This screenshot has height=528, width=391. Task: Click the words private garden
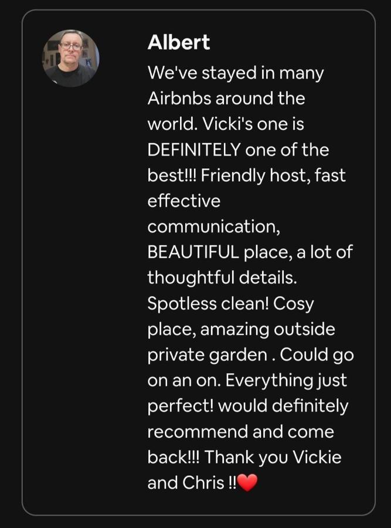208,356
